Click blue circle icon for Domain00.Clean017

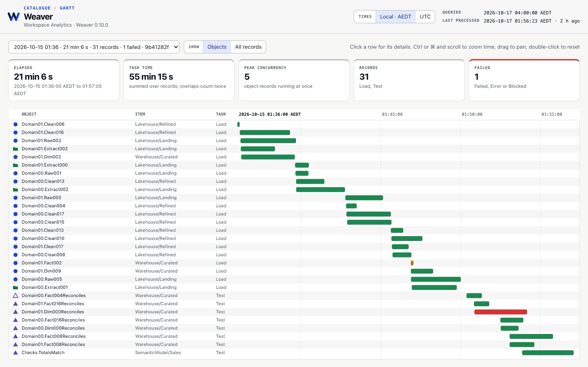click(16, 214)
